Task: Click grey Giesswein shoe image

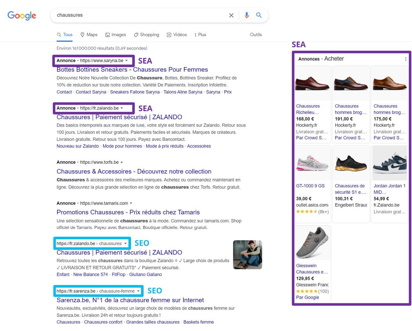Action: click(x=313, y=243)
